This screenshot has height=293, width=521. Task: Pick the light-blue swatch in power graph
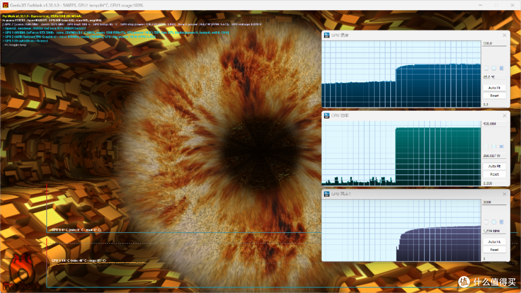[x=494, y=146]
